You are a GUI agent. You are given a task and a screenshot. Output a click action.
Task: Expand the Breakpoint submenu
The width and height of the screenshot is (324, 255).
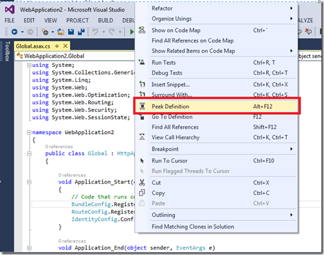291,149
